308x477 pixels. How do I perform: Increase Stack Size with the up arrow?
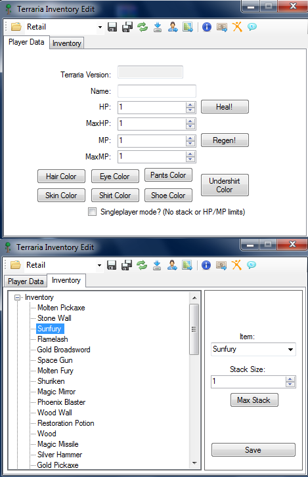coord(290,379)
